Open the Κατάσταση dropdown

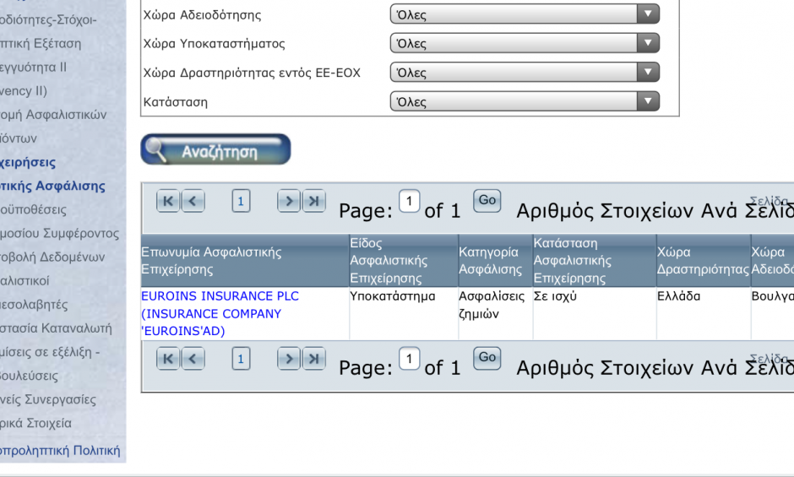click(525, 101)
